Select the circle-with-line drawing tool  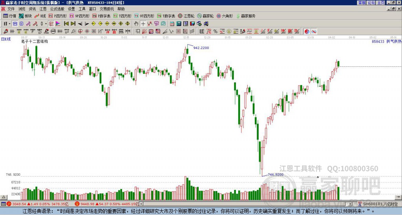(x=53, y=31)
